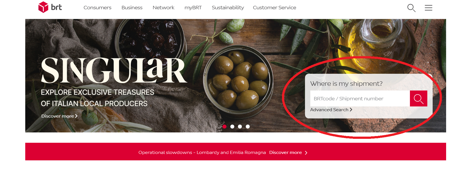Open the site search magnifier icon
This screenshot has height=176, width=468.
pos(411,8)
